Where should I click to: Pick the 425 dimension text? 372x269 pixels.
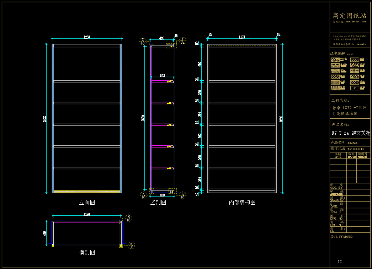pos(161,38)
